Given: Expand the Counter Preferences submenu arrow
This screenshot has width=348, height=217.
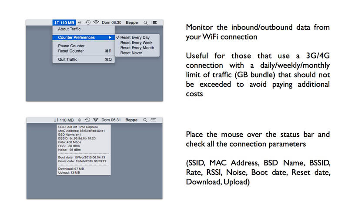Looking at the screenshot, I should 110,37.
